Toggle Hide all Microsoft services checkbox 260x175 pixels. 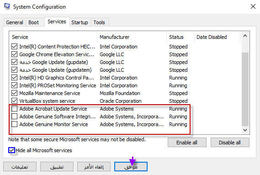11,150
